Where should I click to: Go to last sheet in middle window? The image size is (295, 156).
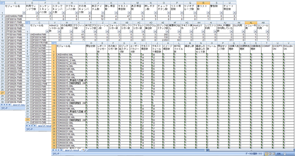(35, 126)
